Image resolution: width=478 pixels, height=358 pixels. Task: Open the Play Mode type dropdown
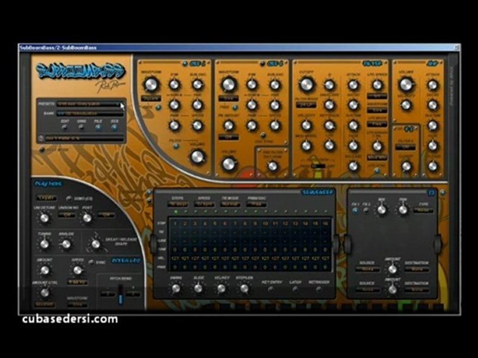pos(47,198)
